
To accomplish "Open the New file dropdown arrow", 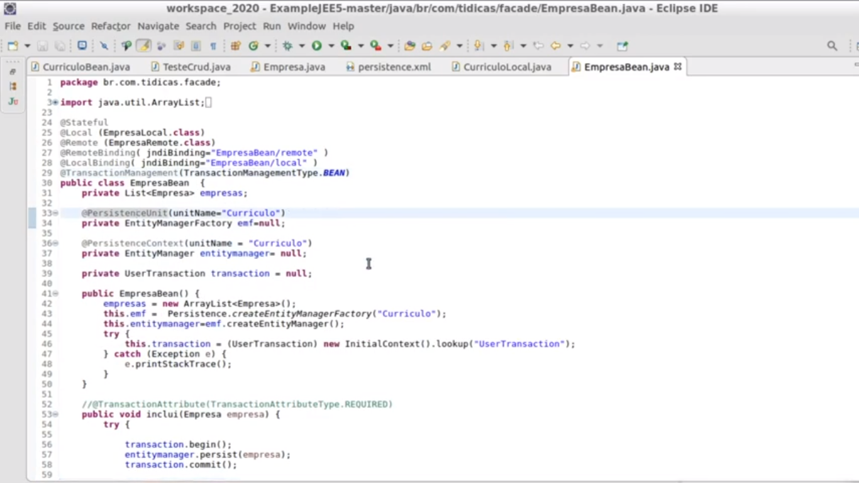I will click(27, 46).
